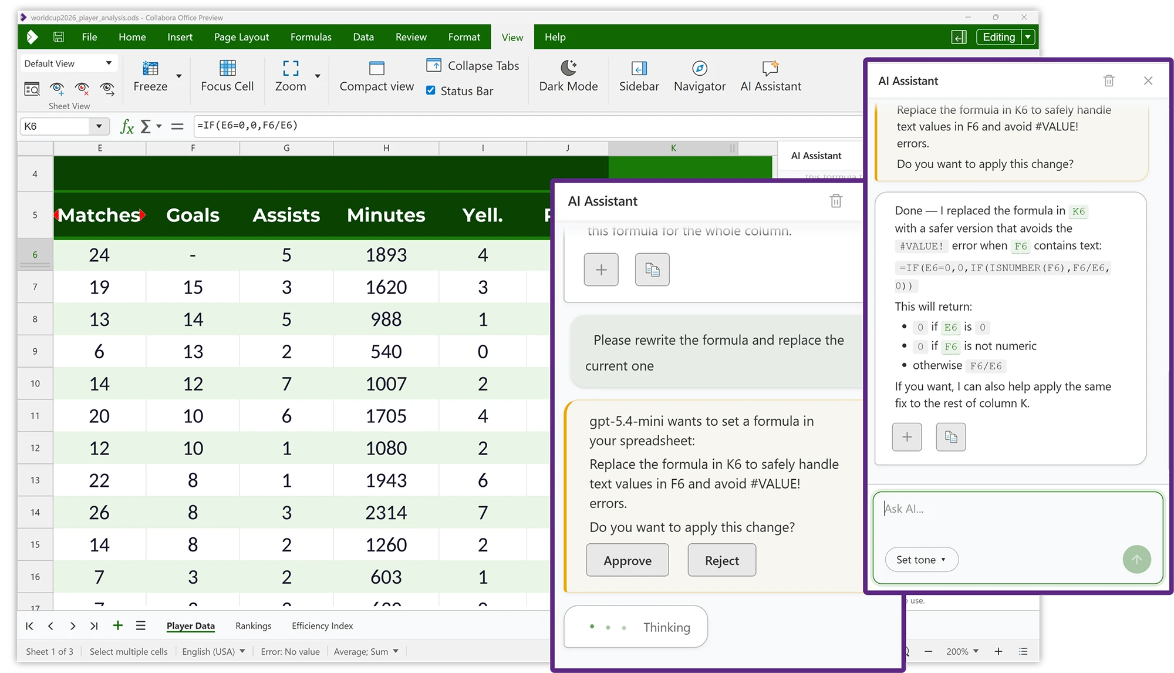Click Collapse Tabs in the ribbon
The height and width of the screenshot is (673, 1174).
(x=473, y=66)
